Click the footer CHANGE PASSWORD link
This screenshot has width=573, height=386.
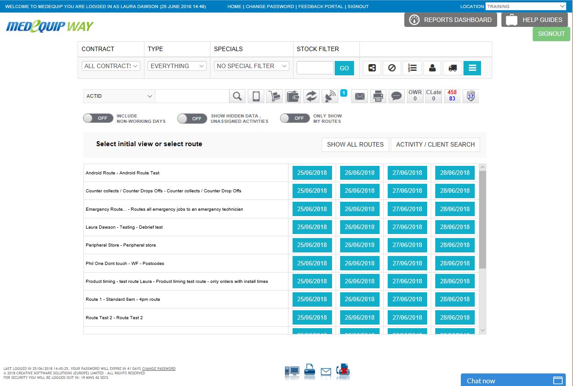pyautogui.click(x=159, y=369)
